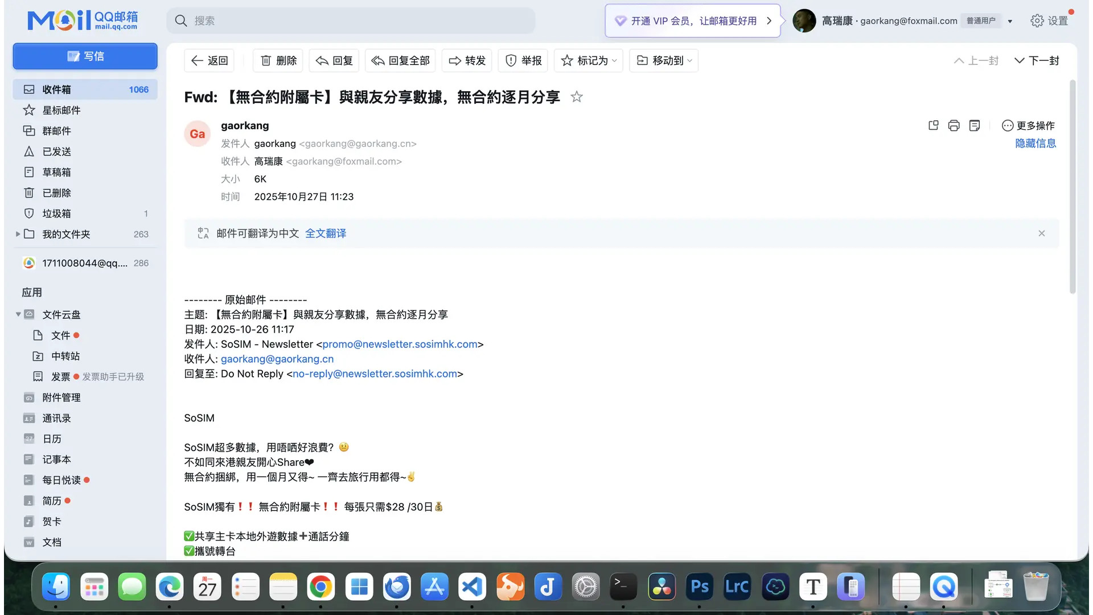
Task: Open Contacts (通讯录) in sidebar
Action: pyautogui.click(x=56, y=418)
